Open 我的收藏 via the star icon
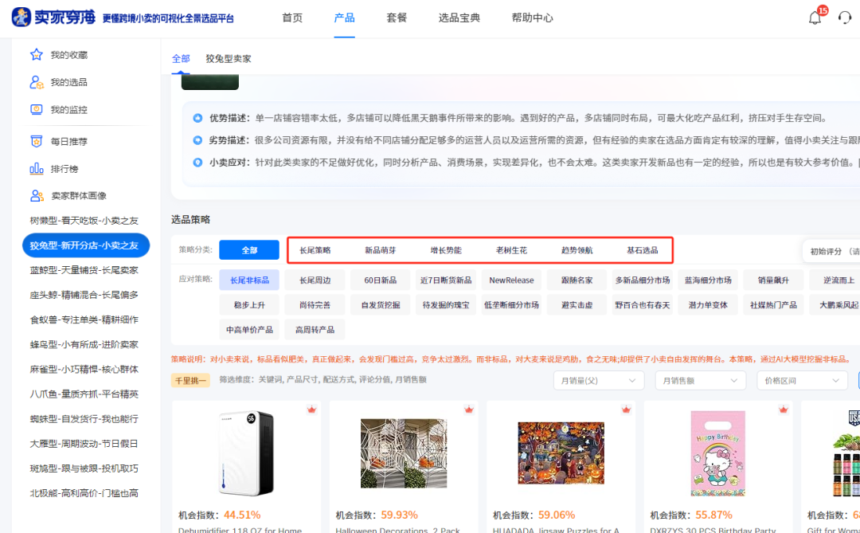Screen dimensions: 860x533 35,53
